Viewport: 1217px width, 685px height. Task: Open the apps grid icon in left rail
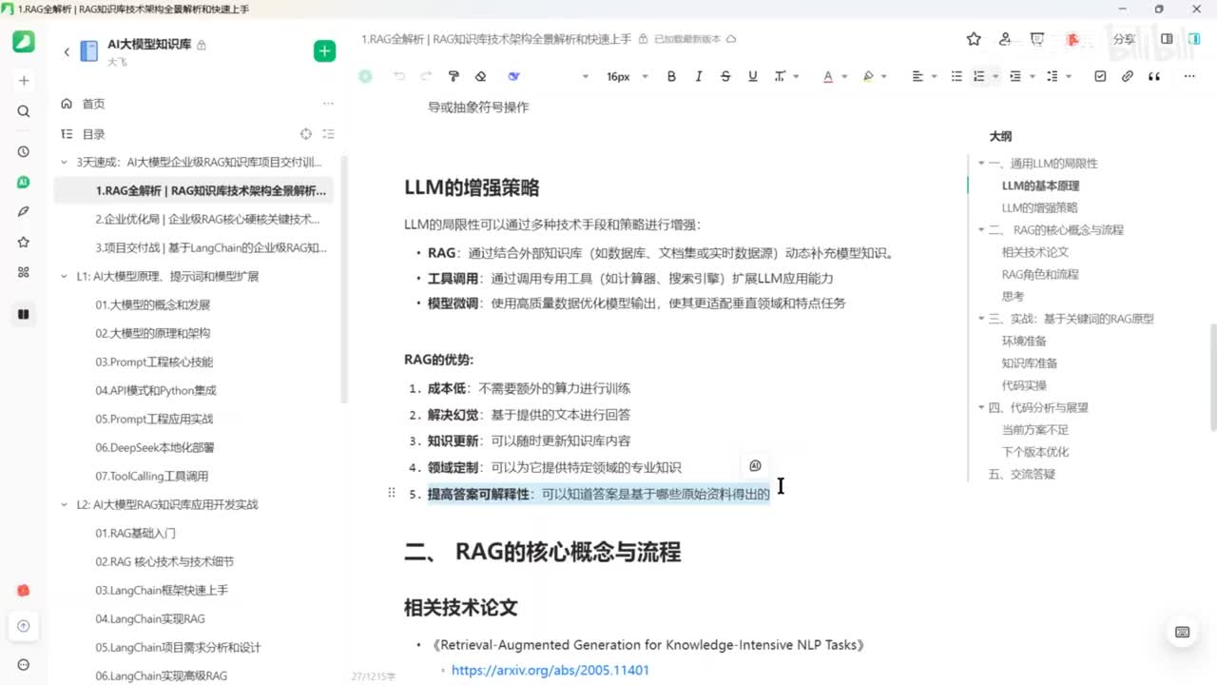click(24, 272)
